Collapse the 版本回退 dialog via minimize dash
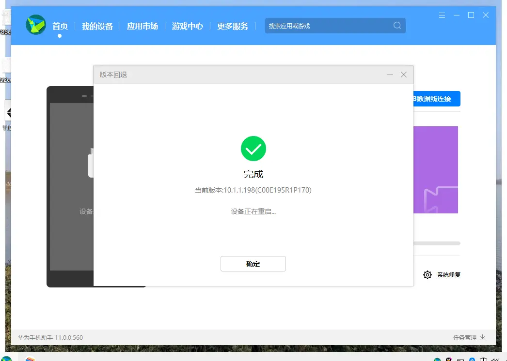 click(390, 75)
